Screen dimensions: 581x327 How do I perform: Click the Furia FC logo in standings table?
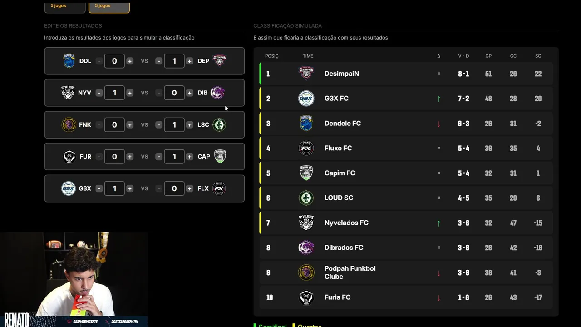tap(306, 297)
